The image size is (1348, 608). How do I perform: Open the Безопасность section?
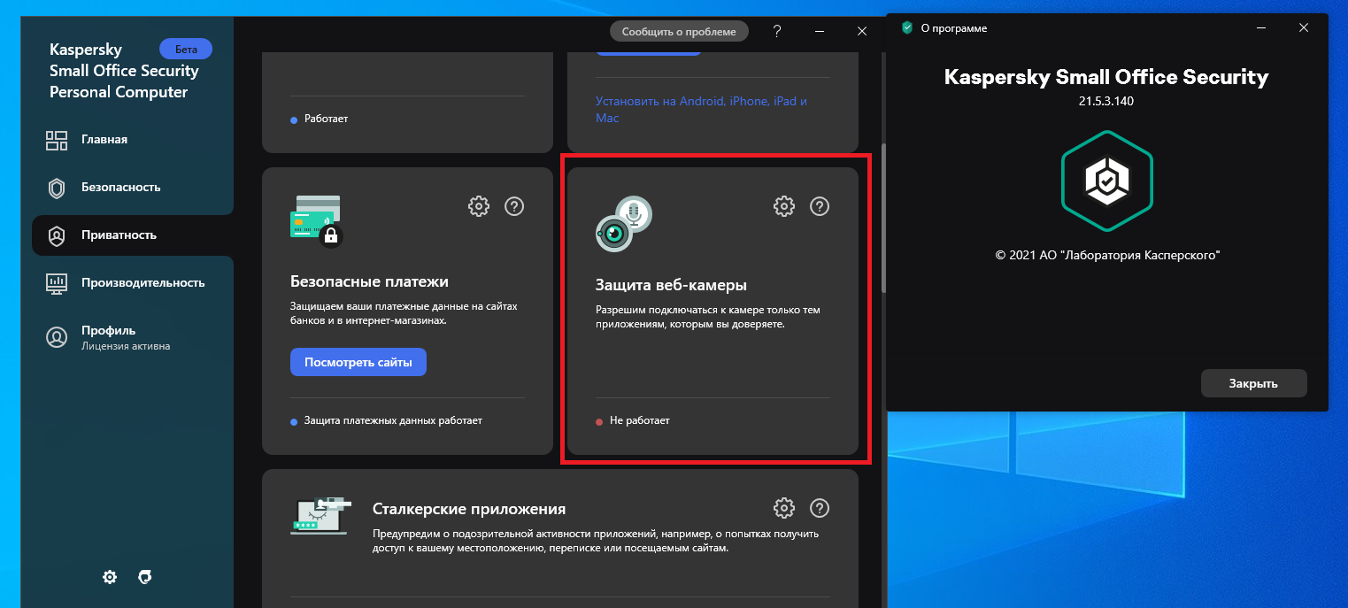pyautogui.click(x=133, y=188)
